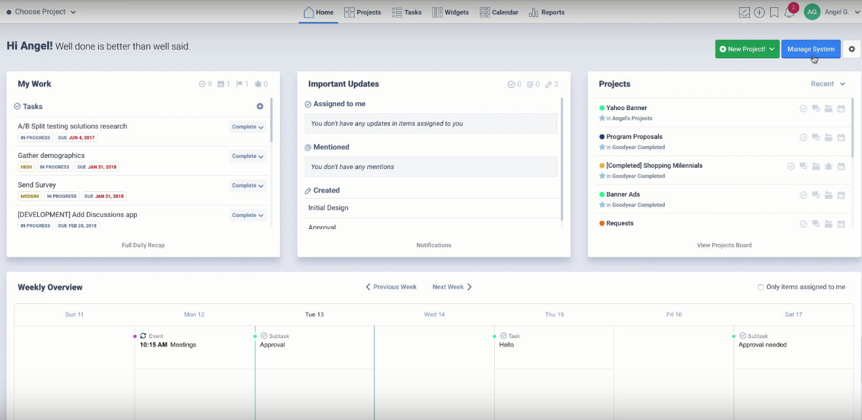Click the Manage System button
The width and height of the screenshot is (862, 420).
click(x=810, y=49)
